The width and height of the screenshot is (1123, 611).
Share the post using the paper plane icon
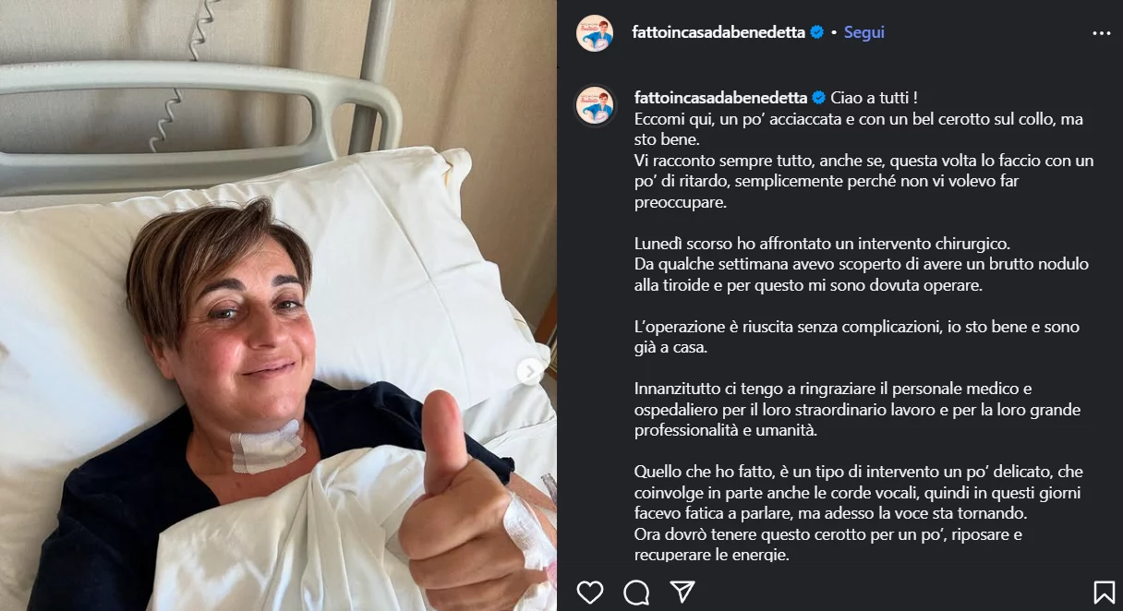682,592
